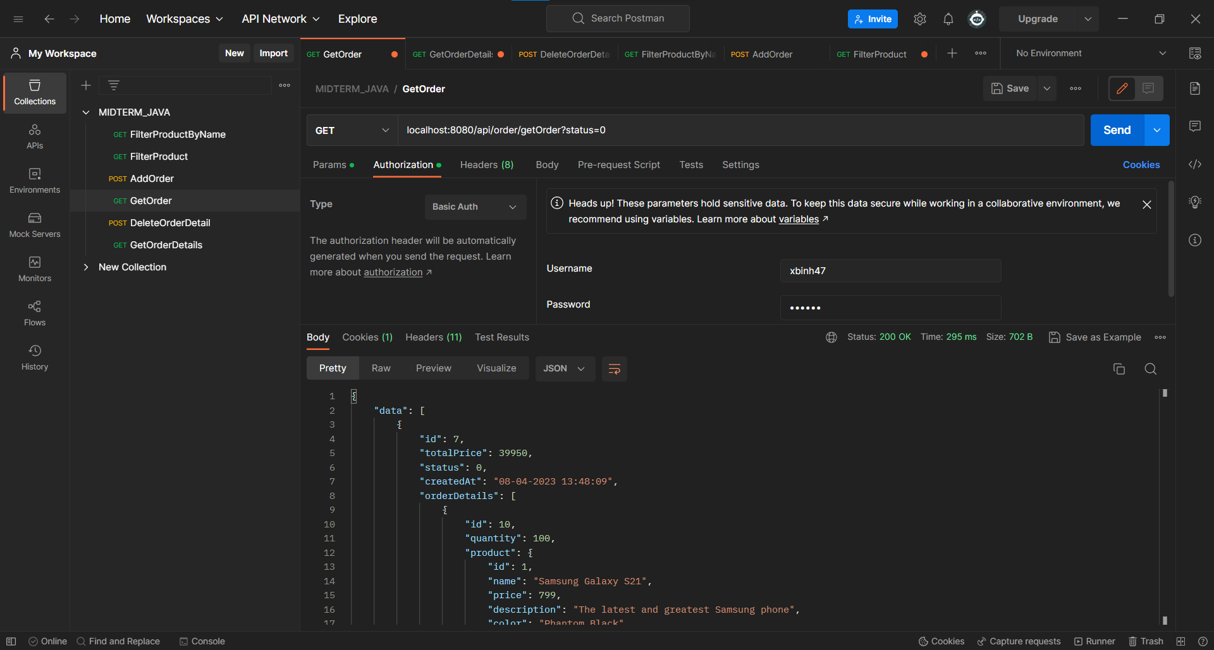The height and width of the screenshot is (650, 1214).
Task: Toggle the sidebar via bottom-left icon
Action: 11,641
